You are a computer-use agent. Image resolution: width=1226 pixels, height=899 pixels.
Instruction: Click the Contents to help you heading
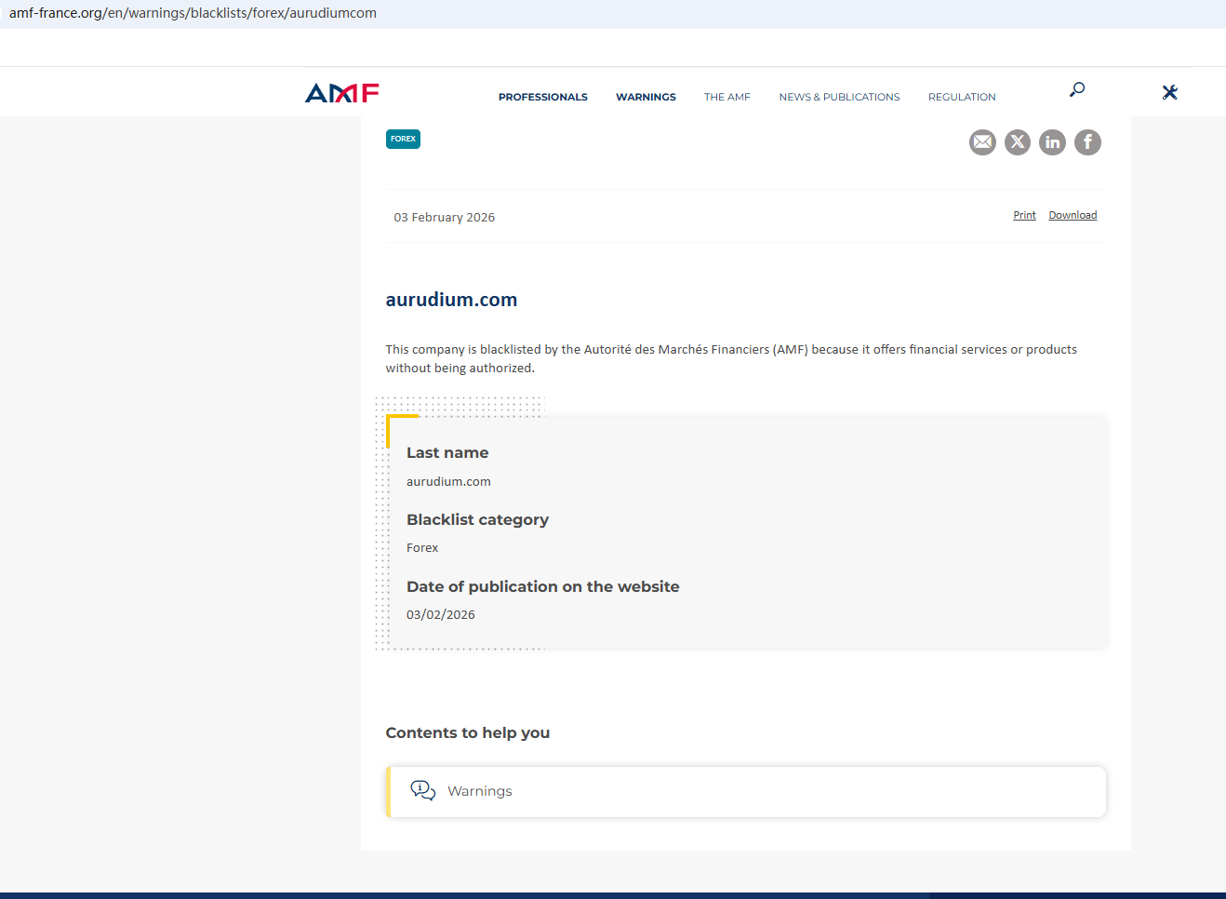coord(468,732)
